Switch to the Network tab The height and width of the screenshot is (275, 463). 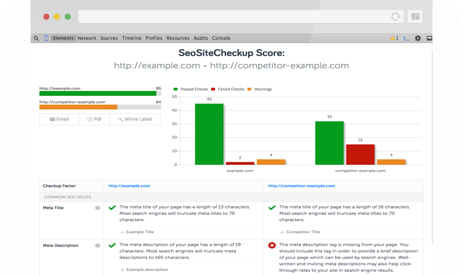[87, 38]
